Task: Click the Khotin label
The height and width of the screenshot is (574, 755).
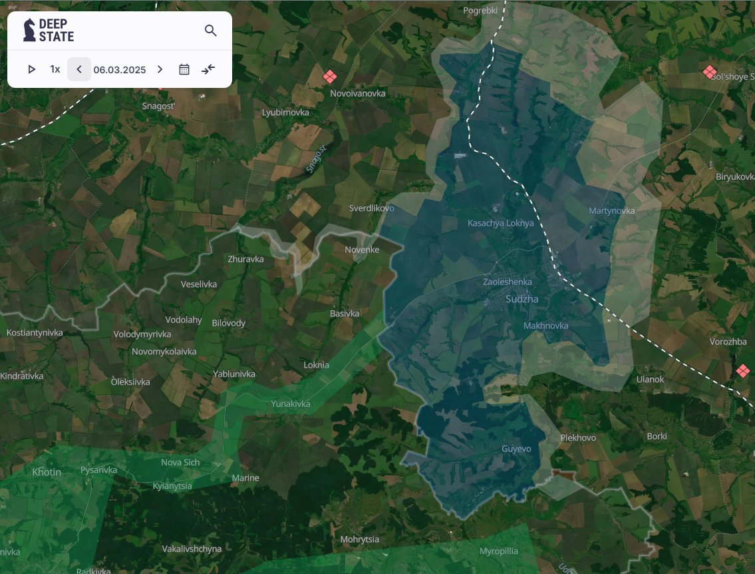Action: pyautogui.click(x=47, y=472)
